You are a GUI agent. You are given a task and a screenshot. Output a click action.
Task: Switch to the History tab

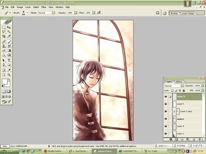point(179,82)
